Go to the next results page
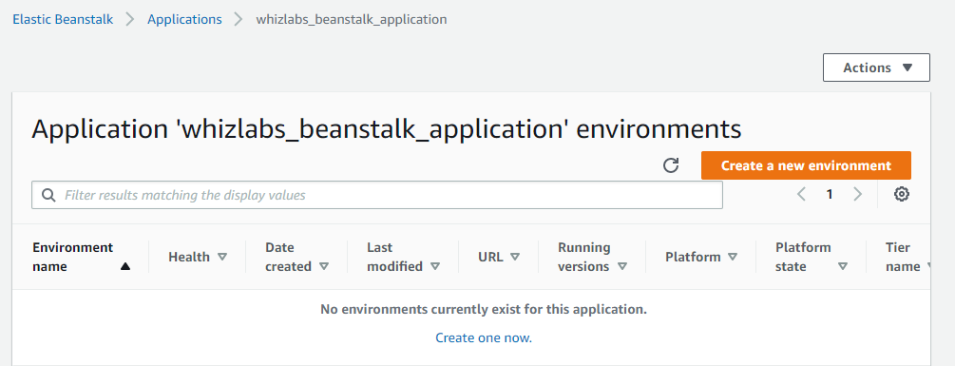This screenshot has height=366, width=955. click(x=857, y=194)
